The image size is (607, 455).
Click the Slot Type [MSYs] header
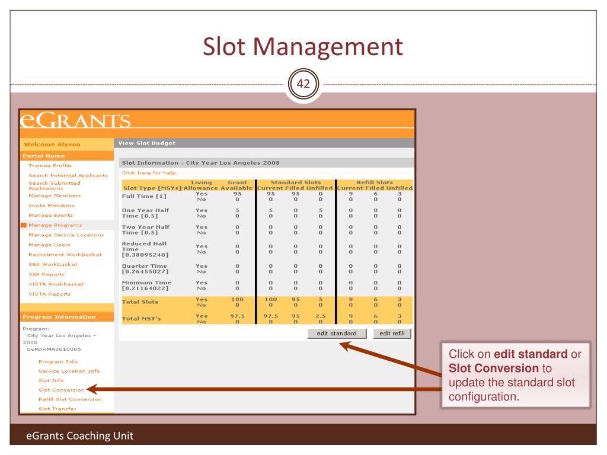click(152, 188)
